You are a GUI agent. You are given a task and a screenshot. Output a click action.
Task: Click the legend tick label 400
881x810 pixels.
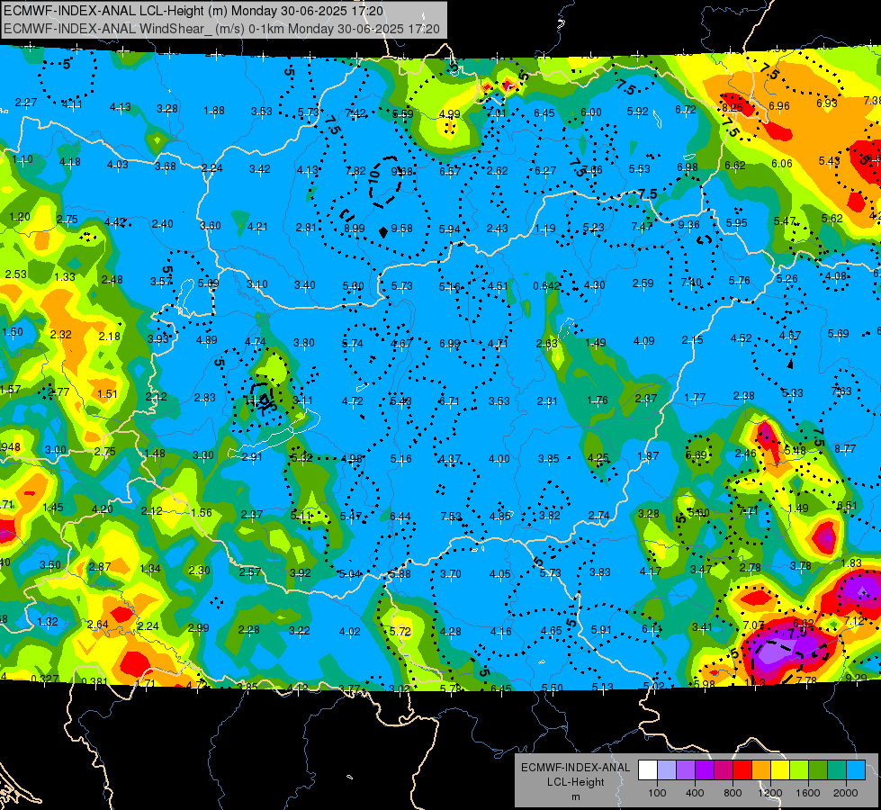click(x=695, y=793)
